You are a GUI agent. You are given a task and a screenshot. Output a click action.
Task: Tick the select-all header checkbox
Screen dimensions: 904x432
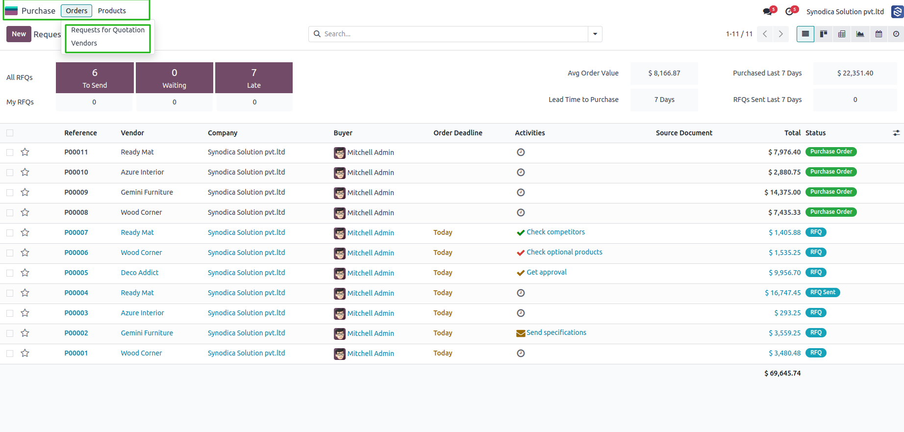[10, 133]
